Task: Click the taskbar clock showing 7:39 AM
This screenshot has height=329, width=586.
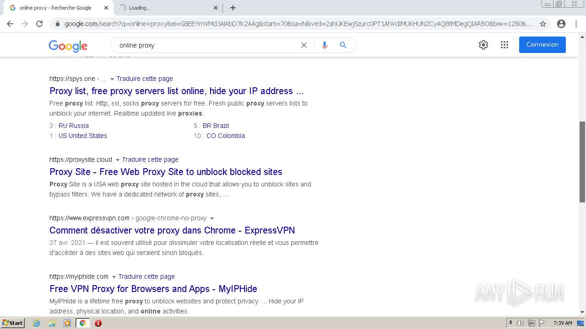Action: pos(563,323)
